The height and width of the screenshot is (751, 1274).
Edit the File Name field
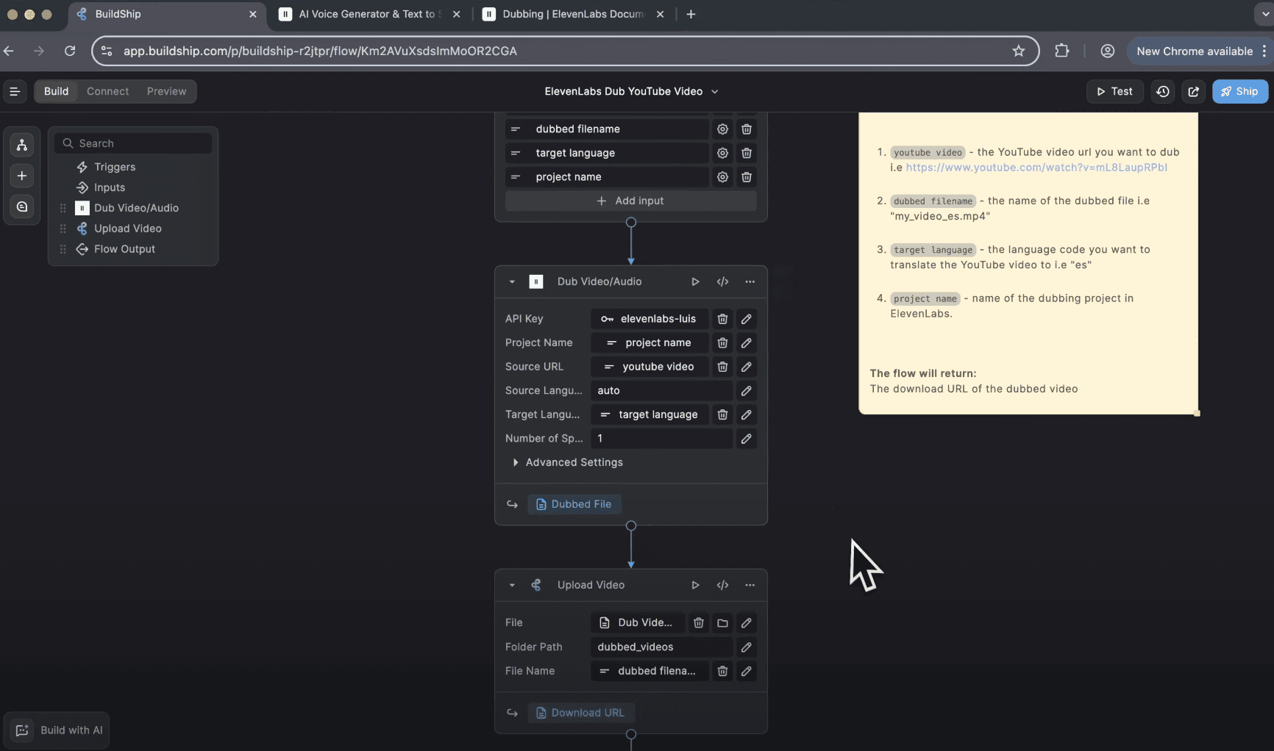[747, 671]
